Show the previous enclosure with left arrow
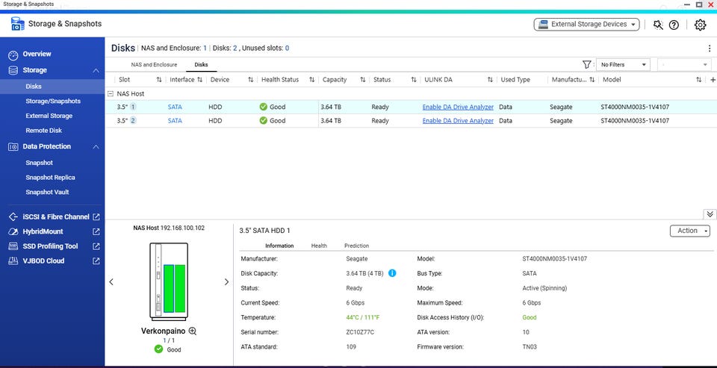The image size is (717, 368). (111, 282)
